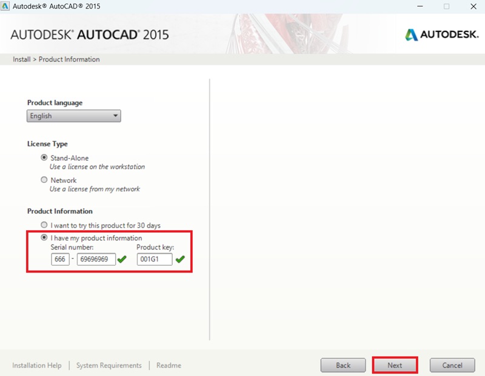Minimize the AutoCAD installer window
The width and height of the screenshot is (485, 376).
418,6
